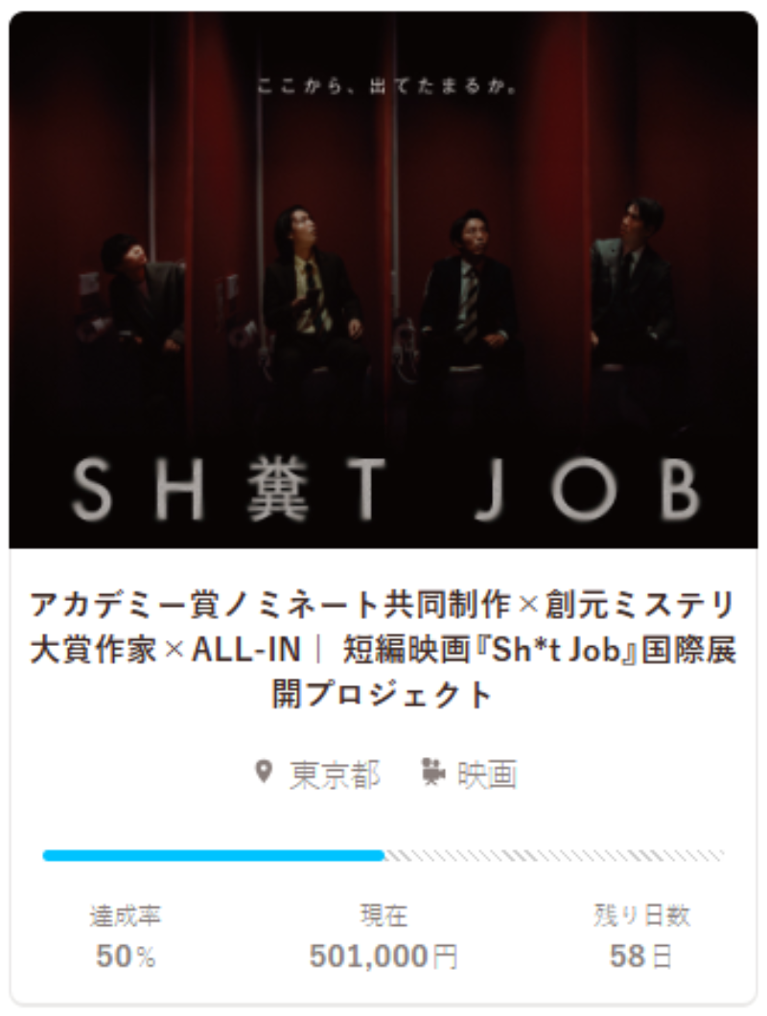This screenshot has width=767, height=1016.
Task: Click the 現在 label
Action: pos(383,915)
